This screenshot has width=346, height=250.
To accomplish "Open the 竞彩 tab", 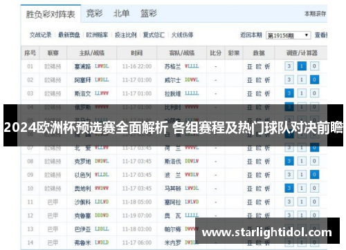I will 94,13.
